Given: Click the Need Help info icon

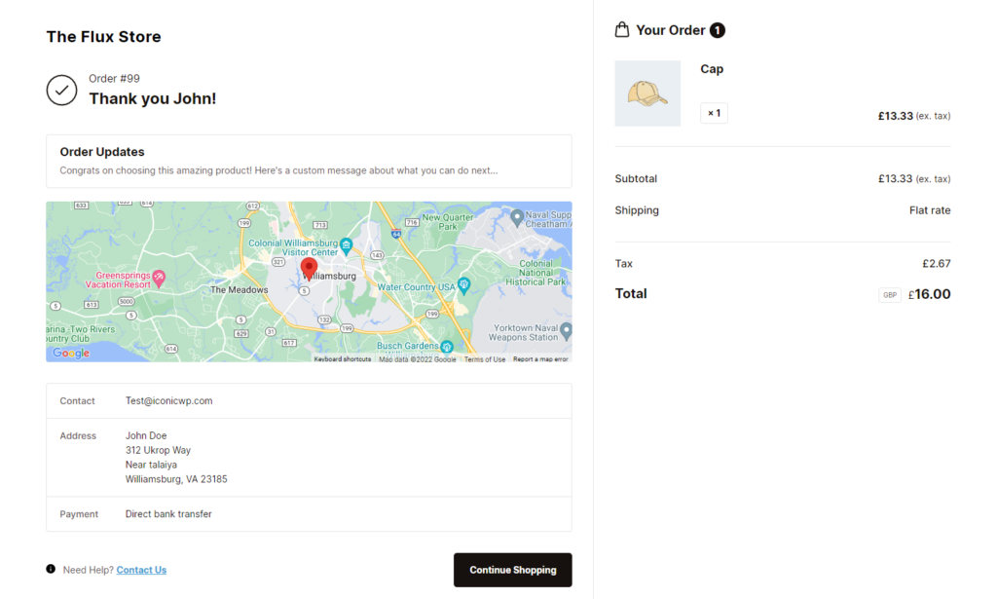Looking at the screenshot, I should [x=50, y=569].
